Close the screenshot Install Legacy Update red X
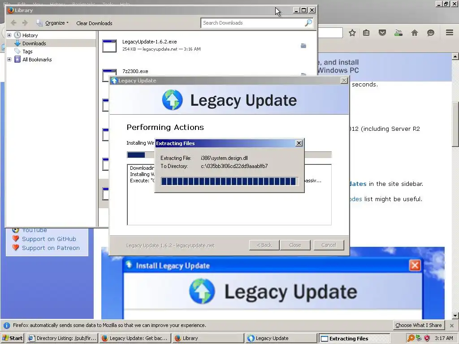 [x=415, y=265]
